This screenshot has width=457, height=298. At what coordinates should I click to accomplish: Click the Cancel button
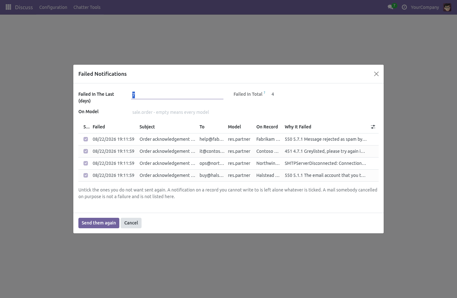pyautogui.click(x=131, y=223)
